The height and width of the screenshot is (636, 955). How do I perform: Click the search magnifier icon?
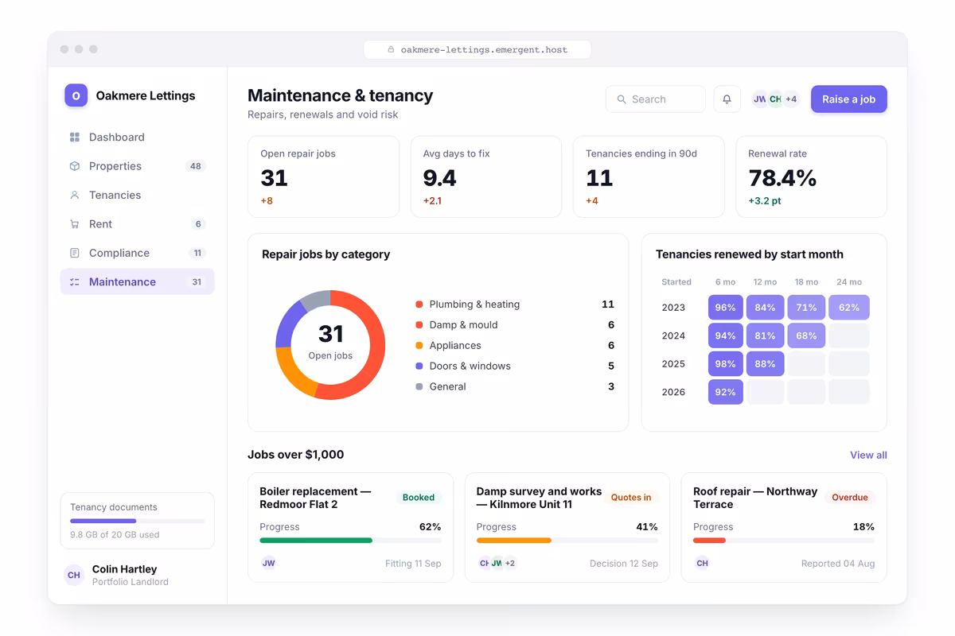622,99
